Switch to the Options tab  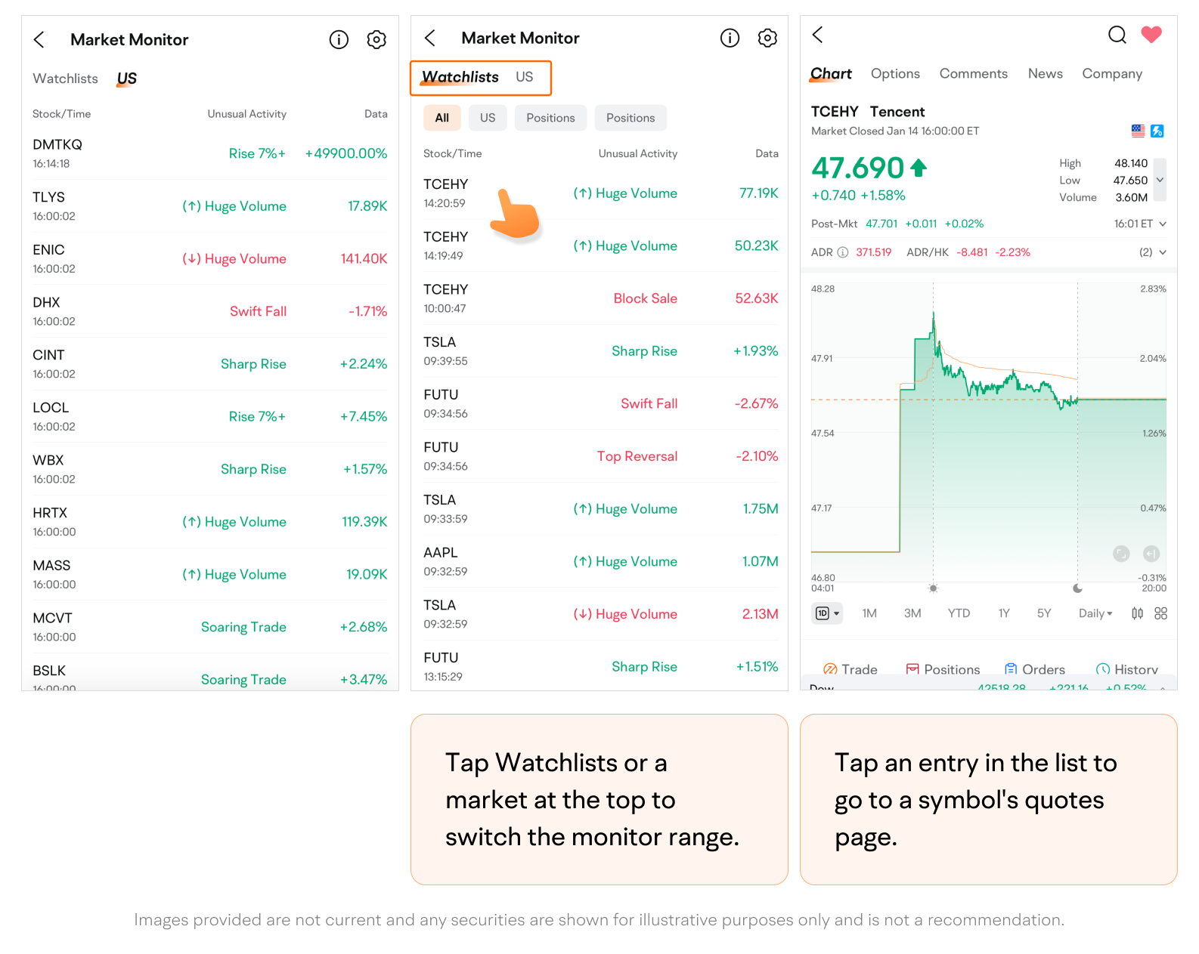pyautogui.click(x=895, y=73)
